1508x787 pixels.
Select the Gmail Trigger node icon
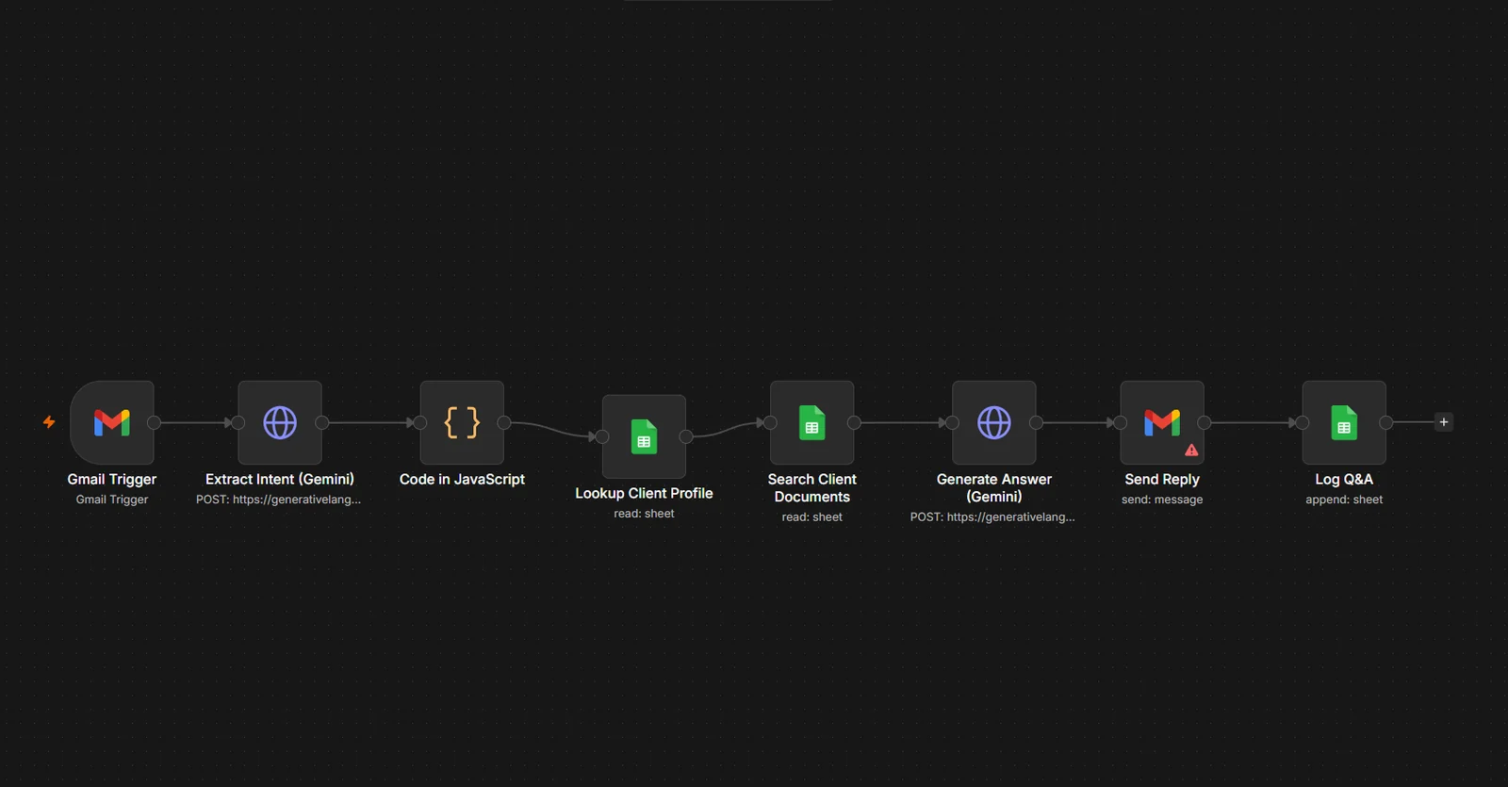112,422
